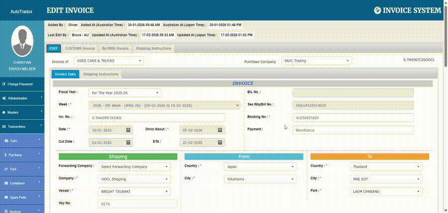Open calendar icon for On/or About field
The width and height of the screenshot is (448, 213).
220,130
